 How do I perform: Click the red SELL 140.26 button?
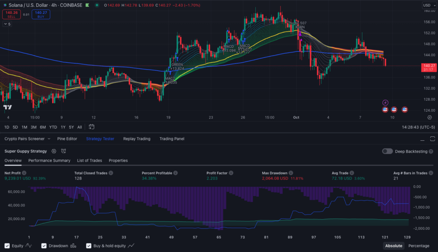12,14
